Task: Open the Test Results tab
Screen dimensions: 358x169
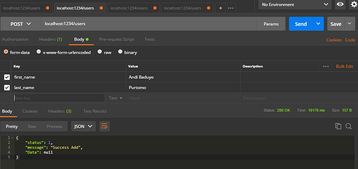Action: 95,111
